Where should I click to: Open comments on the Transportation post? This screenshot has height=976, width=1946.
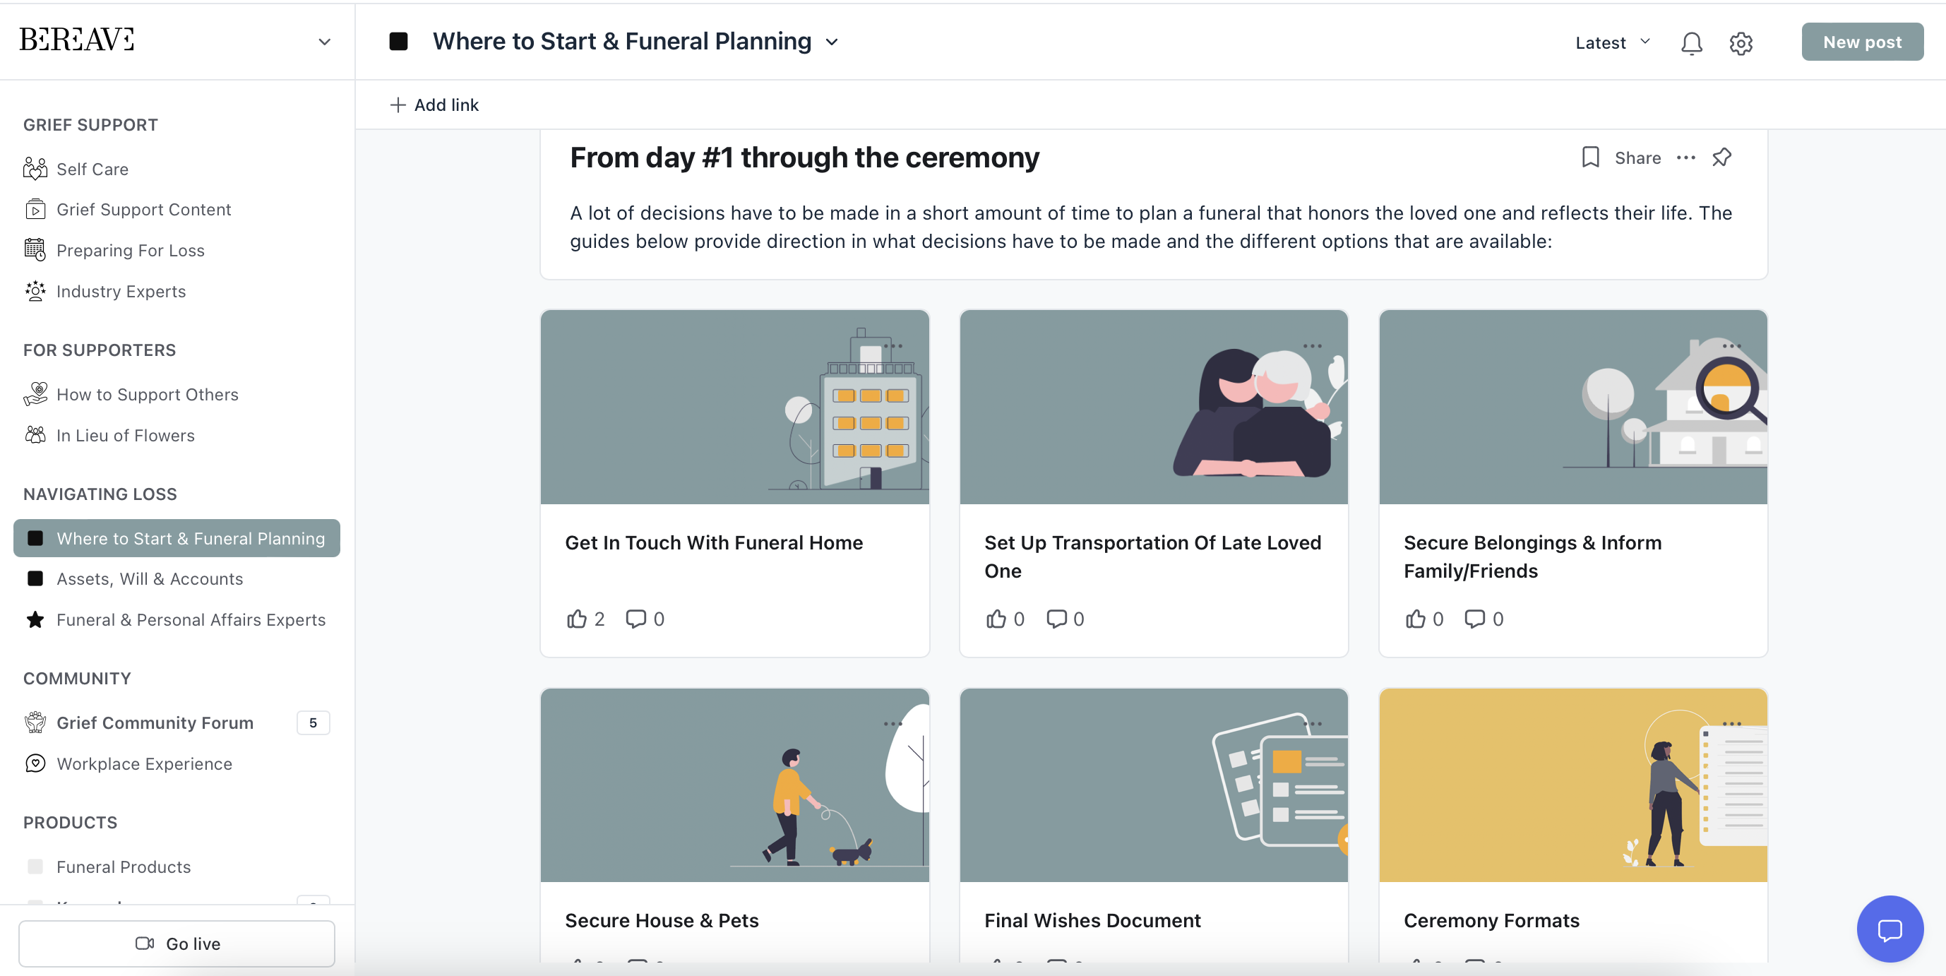click(x=1056, y=619)
